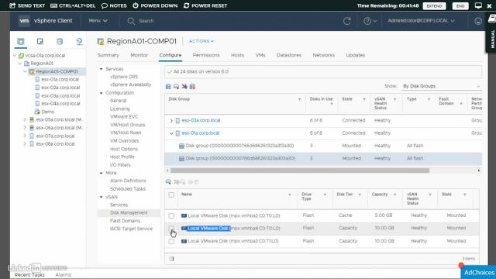The width and height of the screenshot is (496, 279).
Task: Select esx-02a.corp.local in inventory tree
Action: (x=60, y=88)
